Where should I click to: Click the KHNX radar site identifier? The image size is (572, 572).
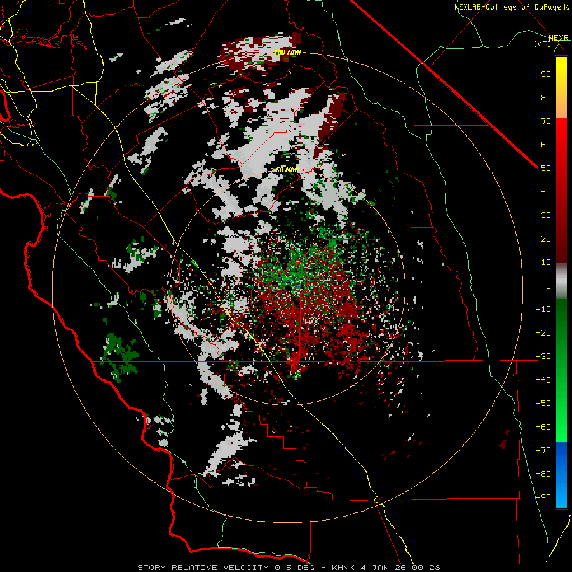[344, 568]
